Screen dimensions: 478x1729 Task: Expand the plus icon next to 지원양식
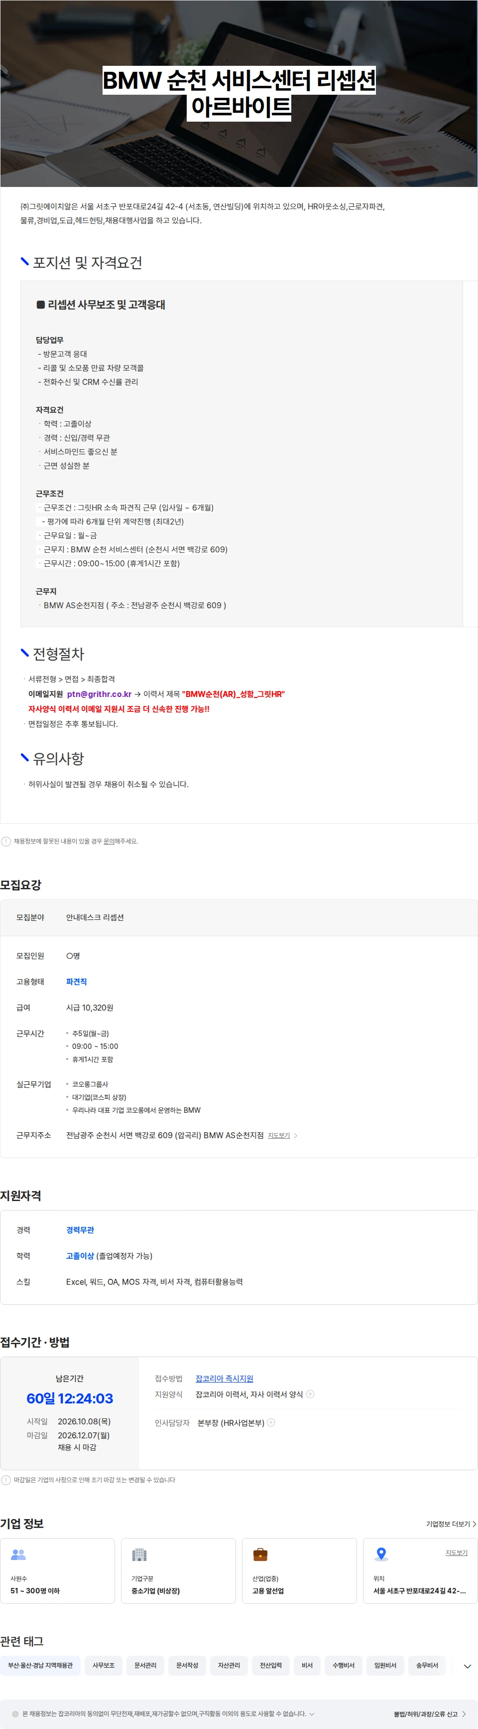[x=310, y=1394]
